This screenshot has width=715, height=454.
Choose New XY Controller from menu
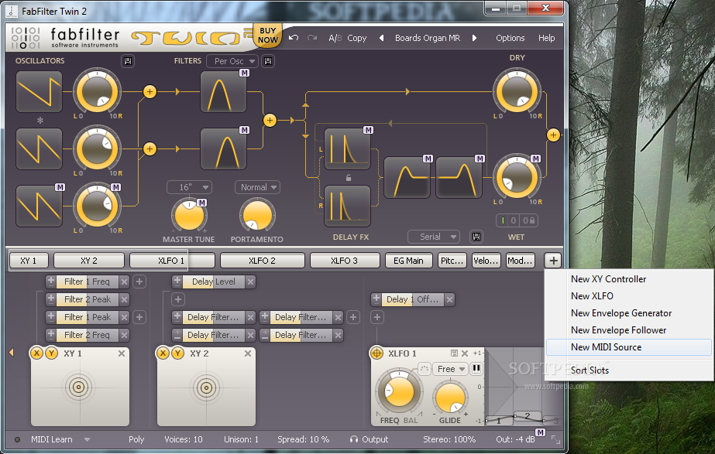tap(629, 279)
